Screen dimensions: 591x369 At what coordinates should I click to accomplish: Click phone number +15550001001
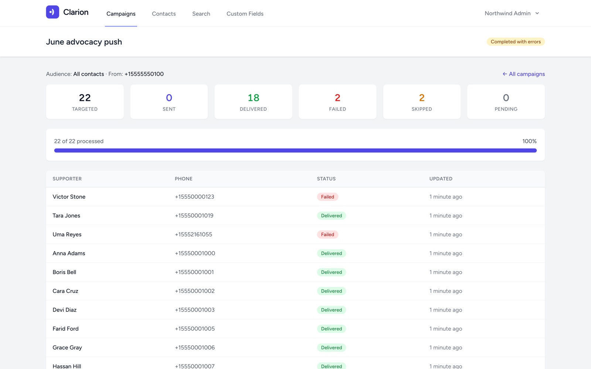coord(194,272)
